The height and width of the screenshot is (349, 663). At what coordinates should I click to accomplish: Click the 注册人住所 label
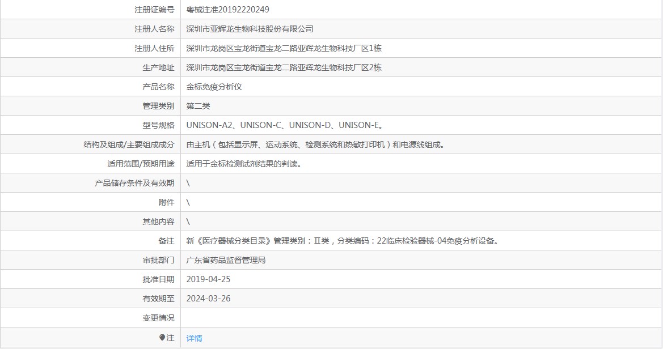point(154,48)
